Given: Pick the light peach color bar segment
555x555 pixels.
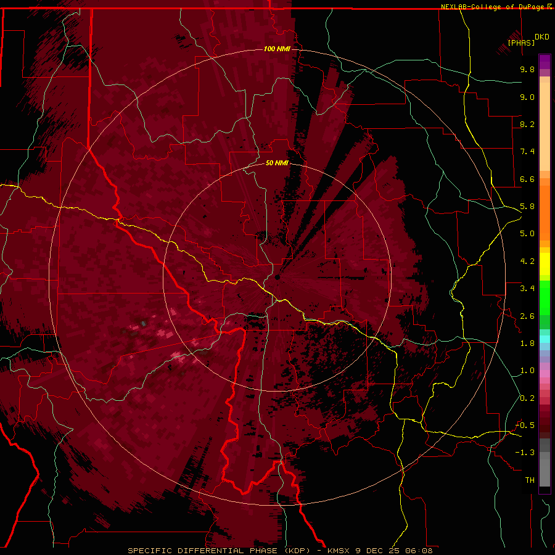Looking at the screenshot, I should pos(545,126).
